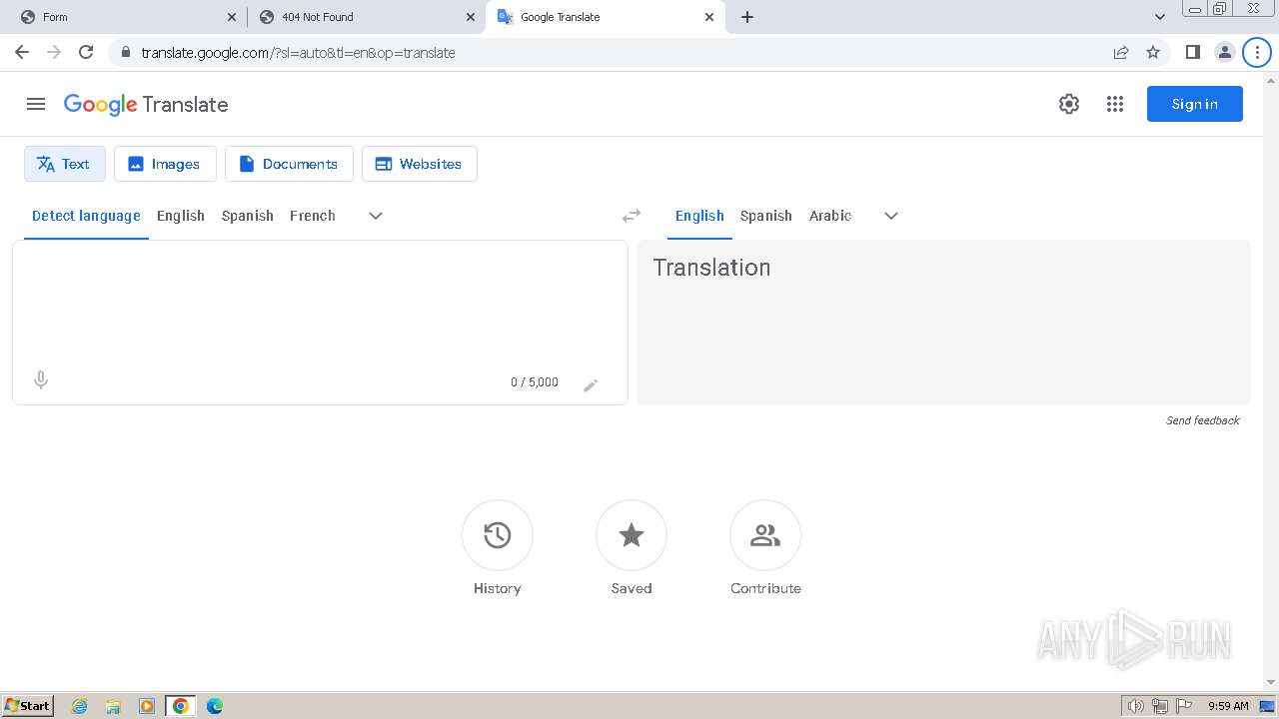Go forward in browser history
Screen dimensions: 1279x719
54,52
